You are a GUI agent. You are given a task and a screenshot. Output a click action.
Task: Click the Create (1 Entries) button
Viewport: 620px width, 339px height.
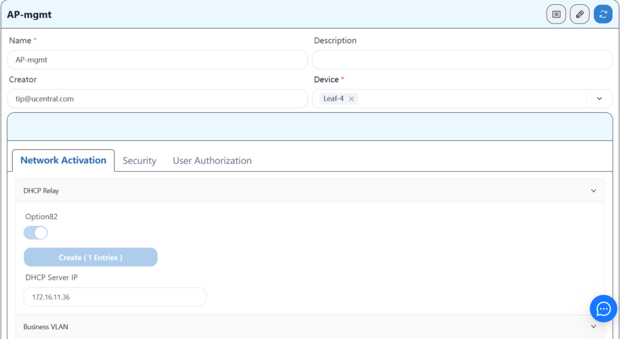point(90,257)
